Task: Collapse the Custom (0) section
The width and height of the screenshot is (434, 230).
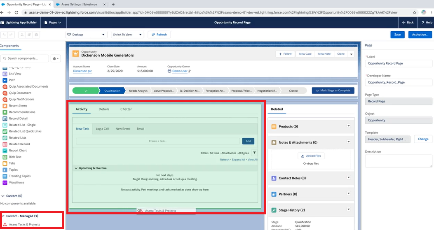Action: click(3, 196)
